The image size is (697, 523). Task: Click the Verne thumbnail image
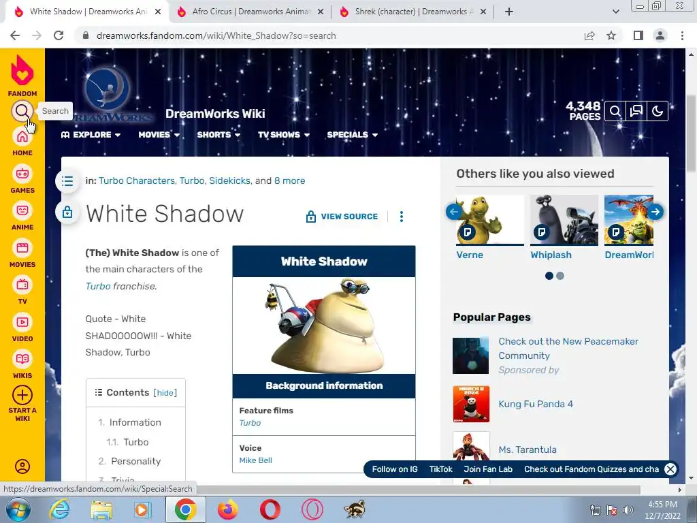(x=490, y=220)
